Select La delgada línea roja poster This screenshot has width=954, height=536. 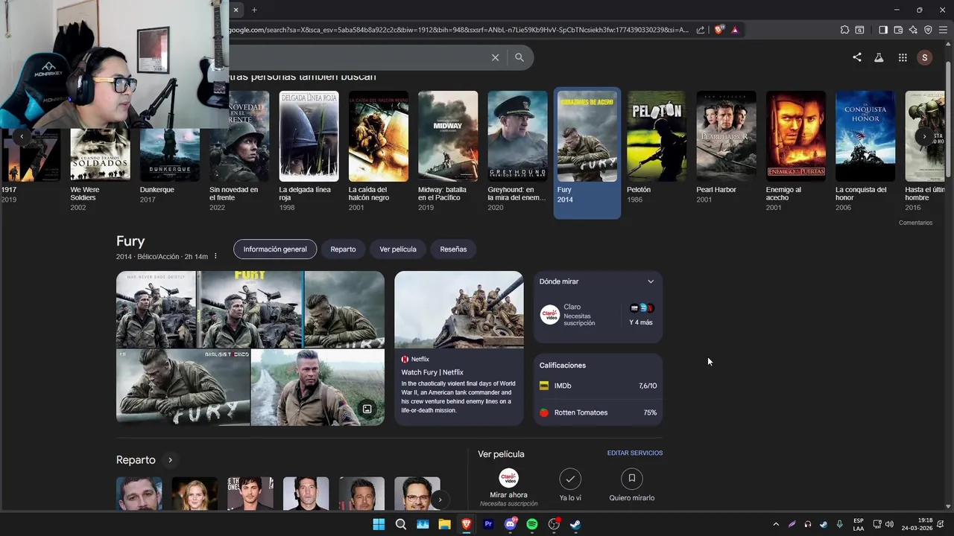[309, 136]
